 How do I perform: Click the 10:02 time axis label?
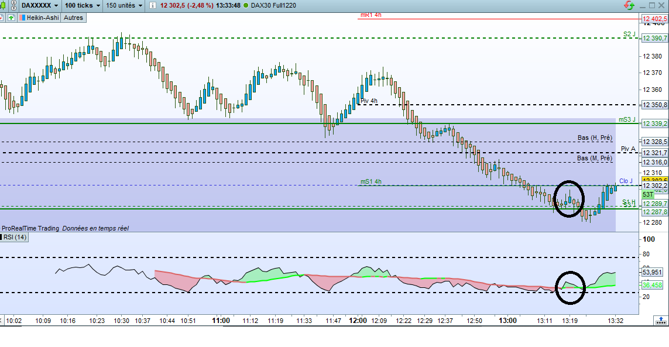pos(14,321)
